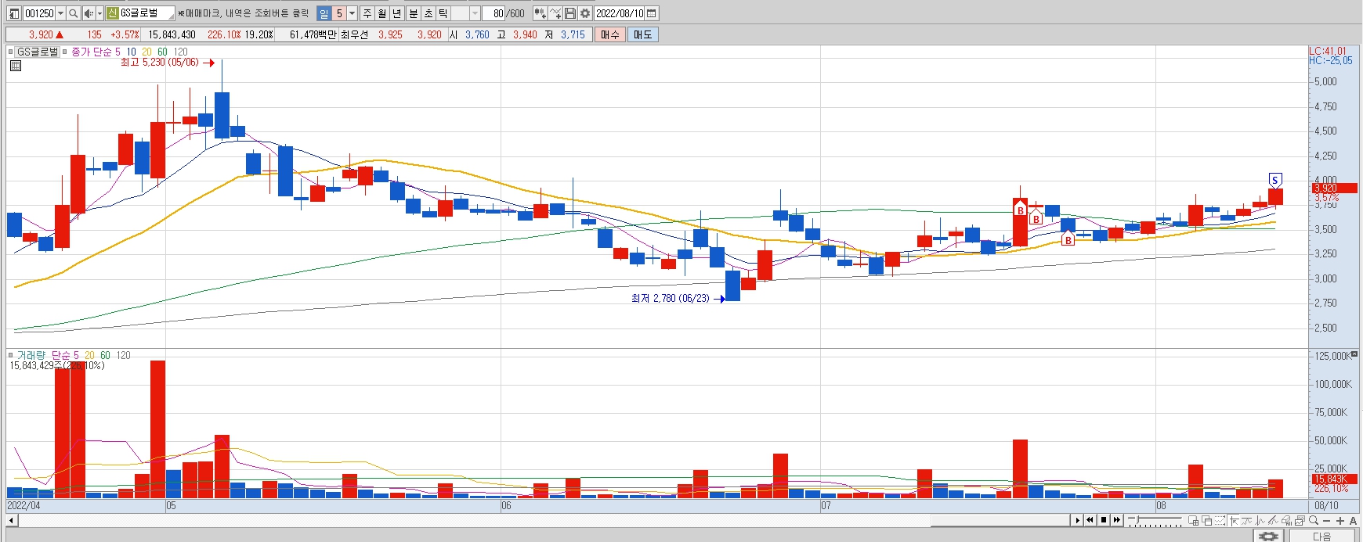Click the stock search magnifier icon
1363x542 pixels.
coord(73,13)
